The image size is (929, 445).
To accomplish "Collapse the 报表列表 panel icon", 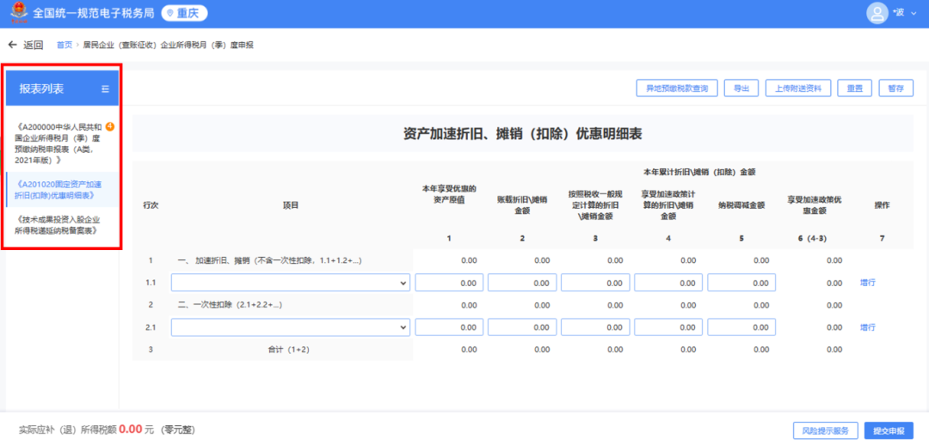I will point(106,88).
